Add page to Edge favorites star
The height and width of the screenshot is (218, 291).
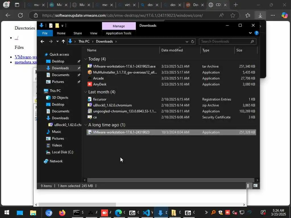pos(233,15)
